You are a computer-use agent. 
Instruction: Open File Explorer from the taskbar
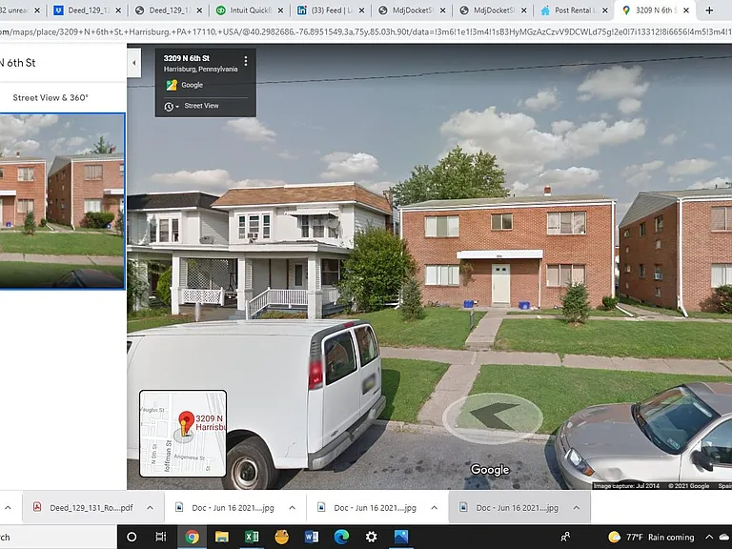[x=222, y=537]
